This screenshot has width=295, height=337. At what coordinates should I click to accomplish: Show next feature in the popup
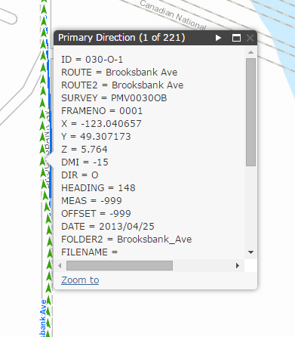click(x=218, y=38)
